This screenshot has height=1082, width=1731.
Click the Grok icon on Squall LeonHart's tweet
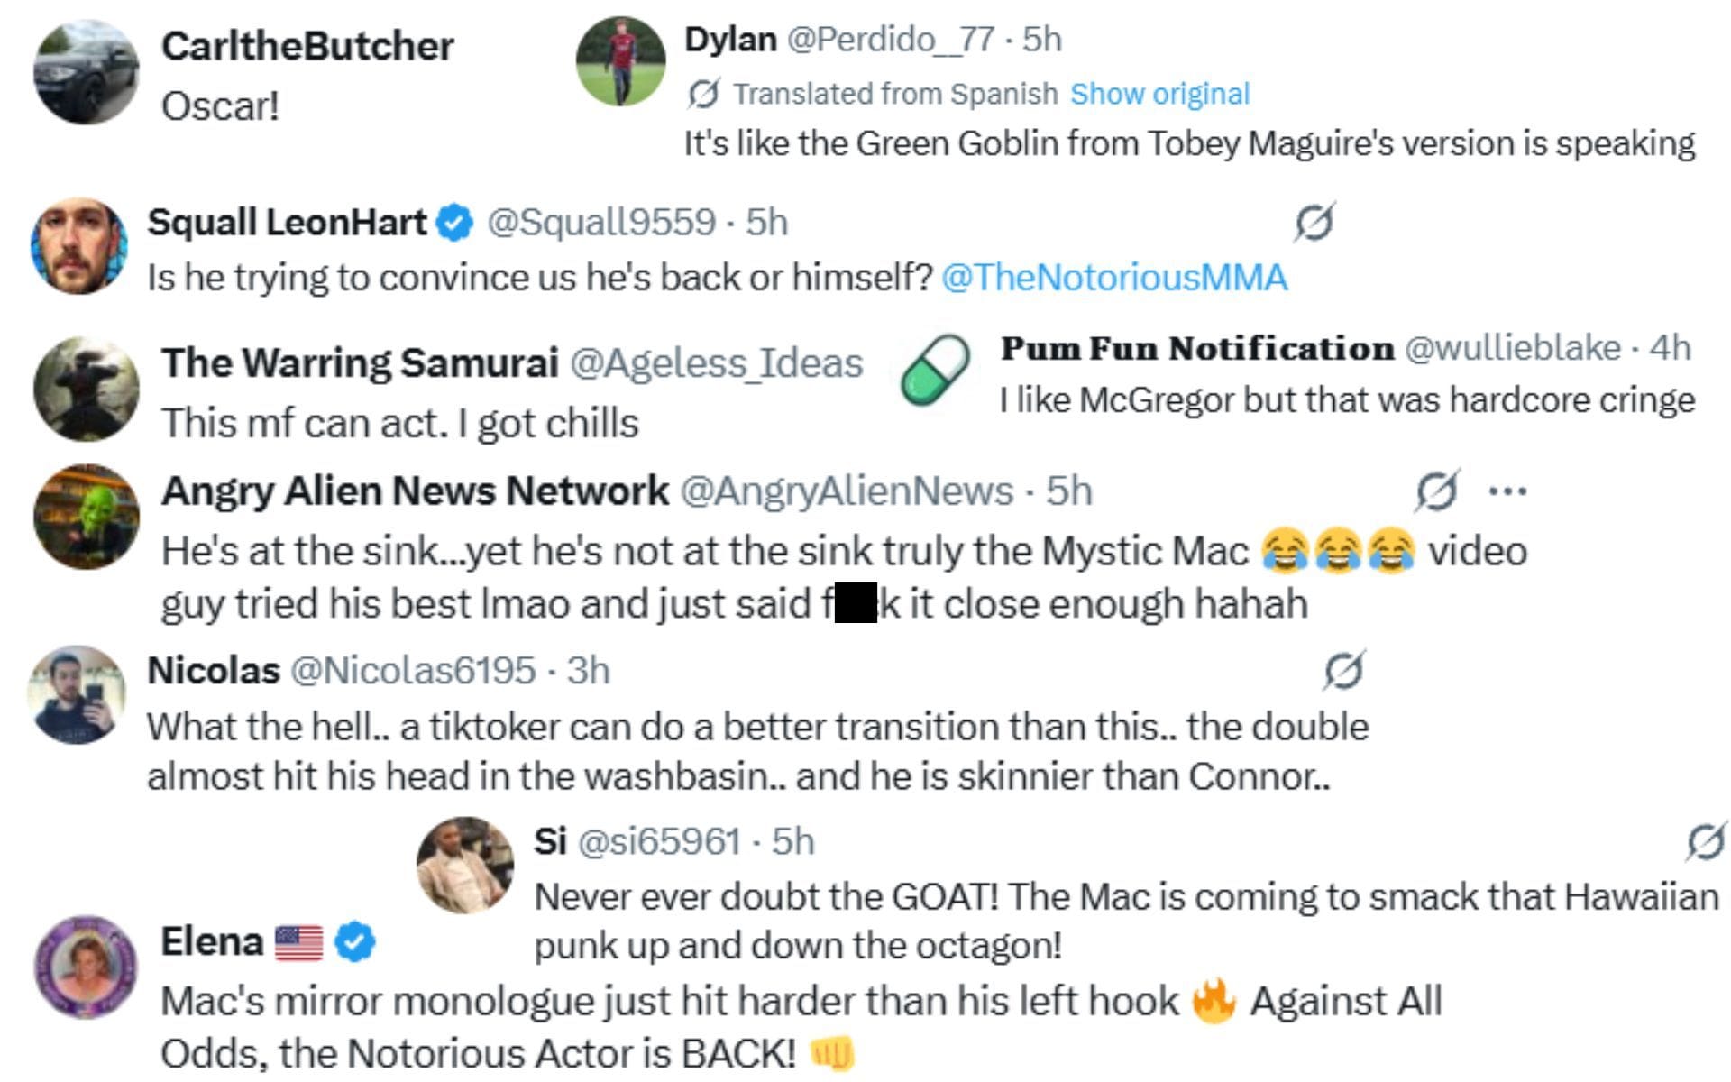[1314, 222]
